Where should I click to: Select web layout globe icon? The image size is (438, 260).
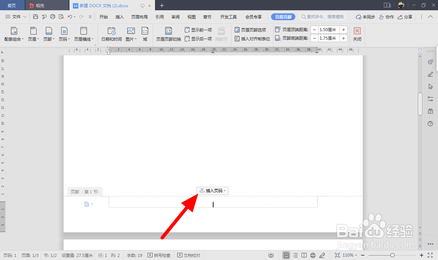click(313, 255)
